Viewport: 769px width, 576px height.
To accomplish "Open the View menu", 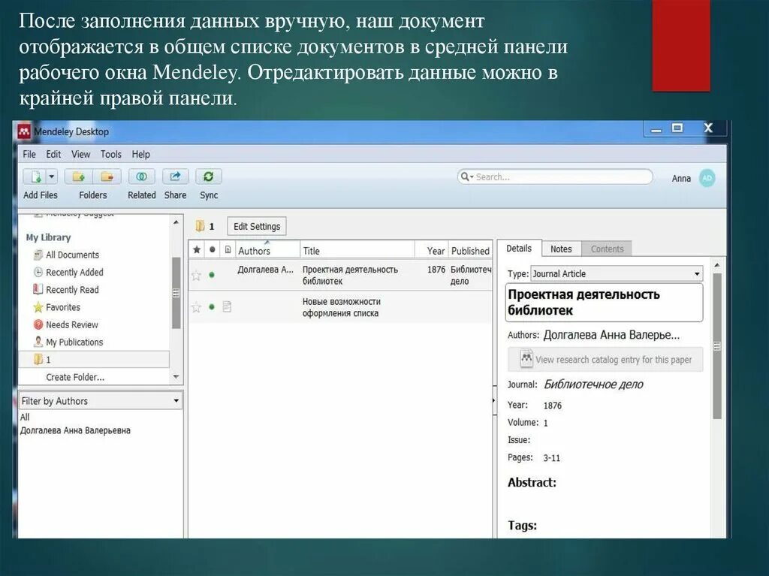I will 81,154.
